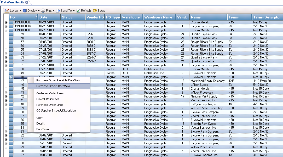Sort by the Vendor PO column header
Viewport: 283px width, 157px height.
(95, 17)
